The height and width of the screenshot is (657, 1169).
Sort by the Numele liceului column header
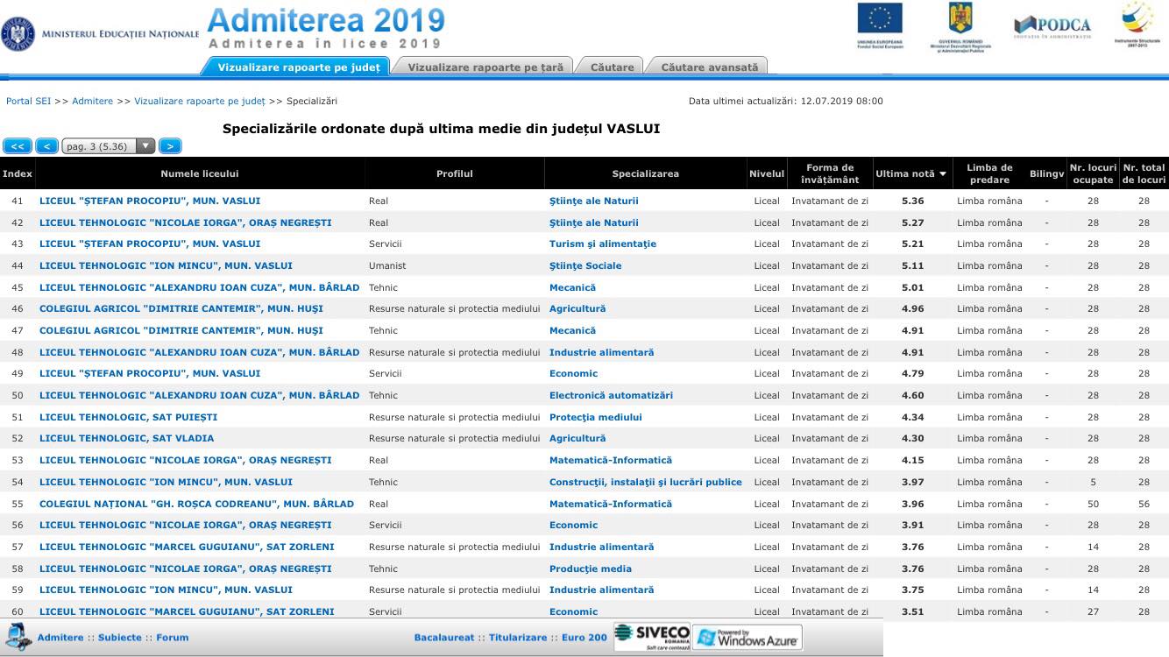click(x=200, y=173)
